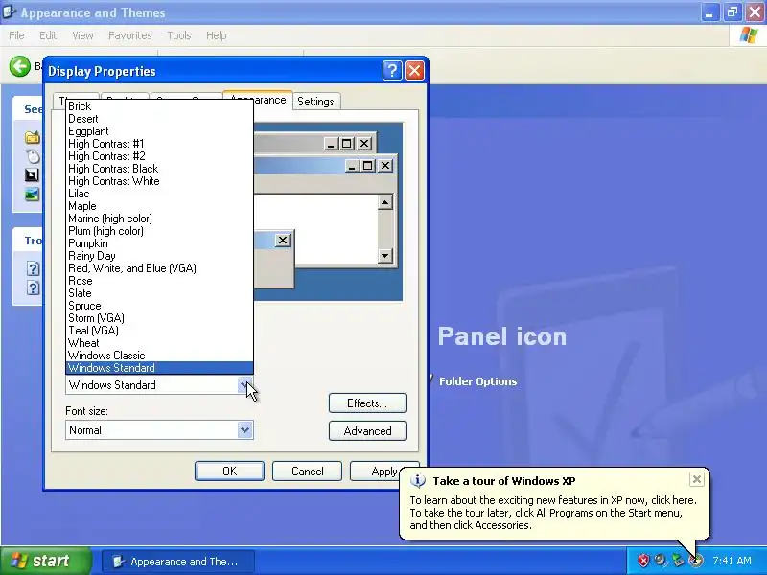Select the Rainy Day color scheme
Screen dimensions: 767x575
click(x=159, y=256)
